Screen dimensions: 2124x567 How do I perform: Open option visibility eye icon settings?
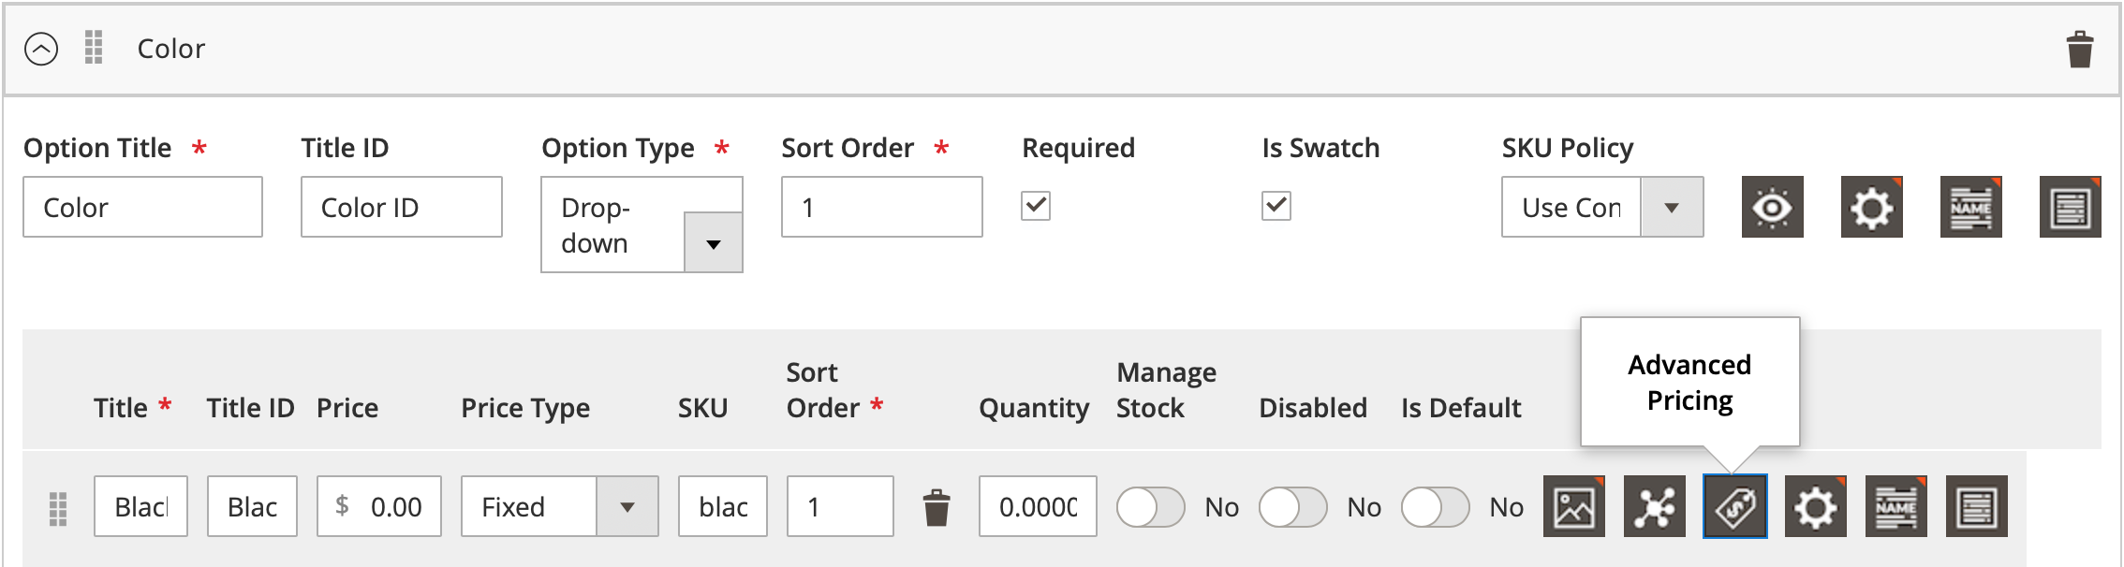click(1773, 207)
